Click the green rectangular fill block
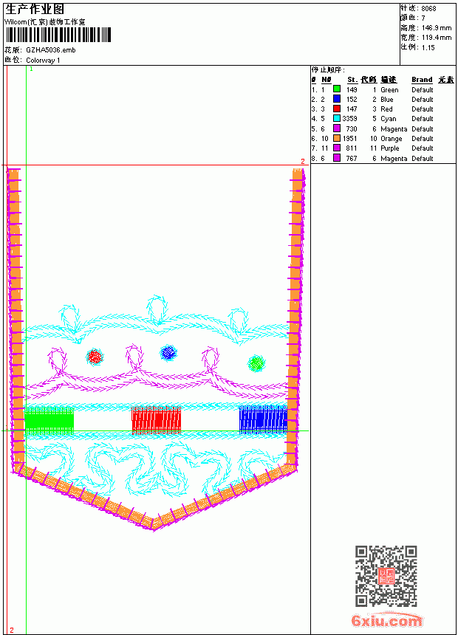The width and height of the screenshot is (458, 635). tap(49, 421)
